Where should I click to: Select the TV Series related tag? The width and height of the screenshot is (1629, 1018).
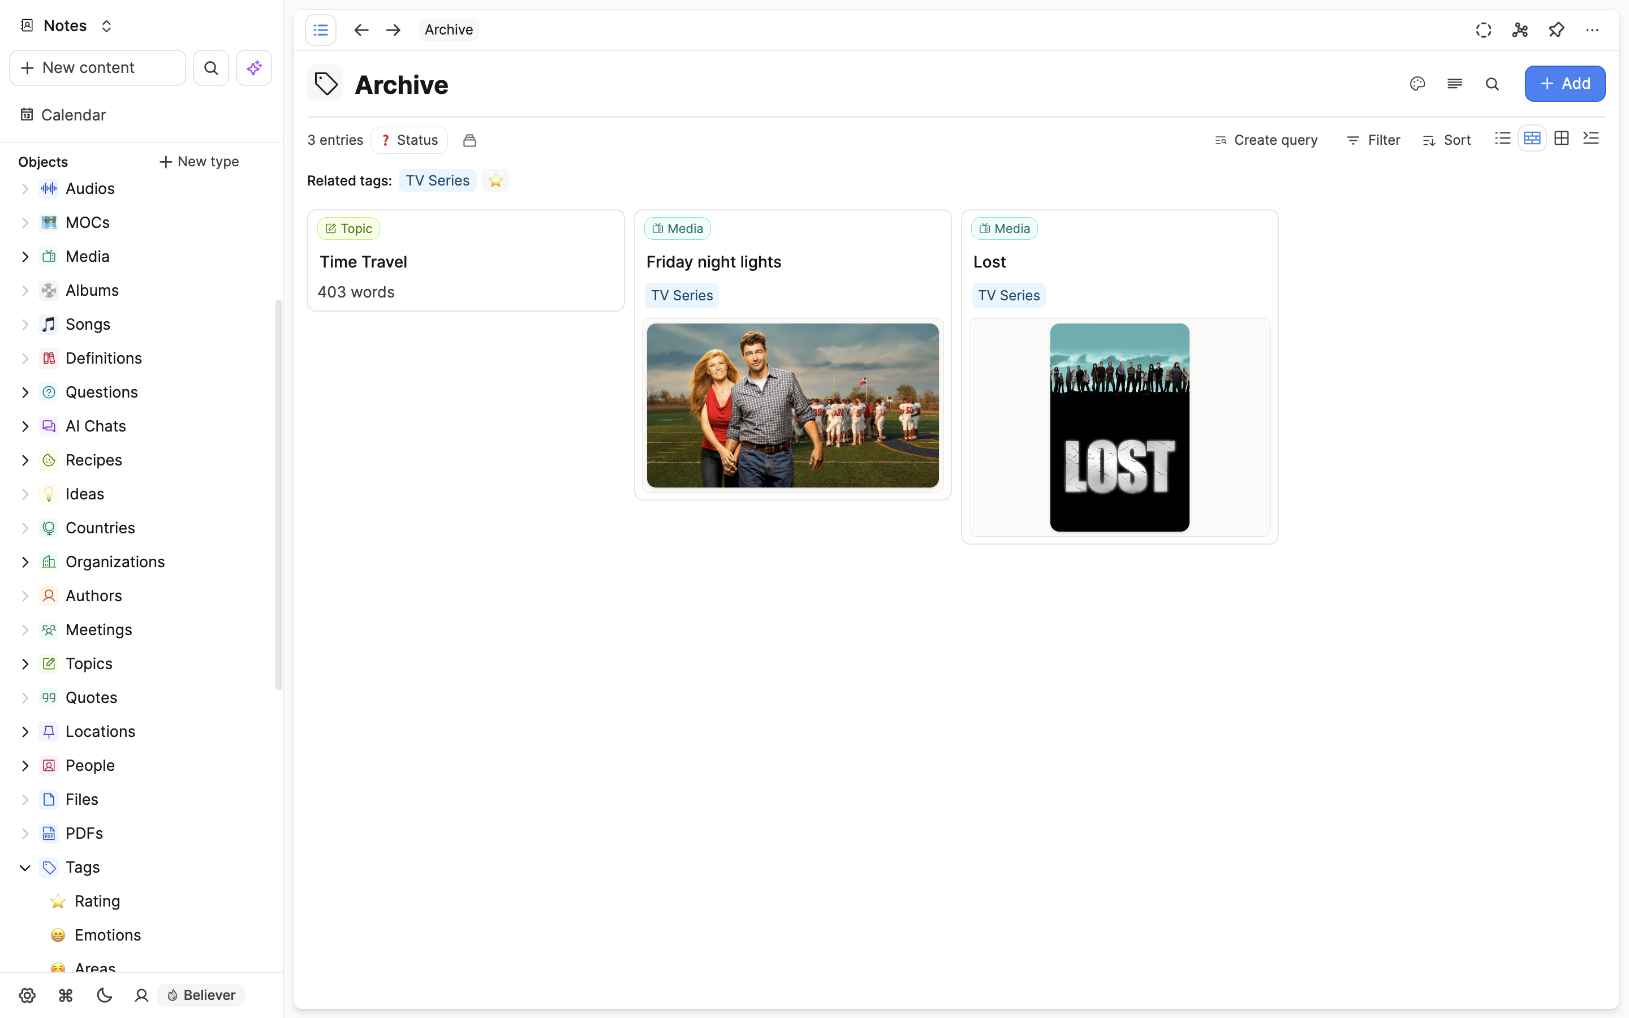click(438, 180)
